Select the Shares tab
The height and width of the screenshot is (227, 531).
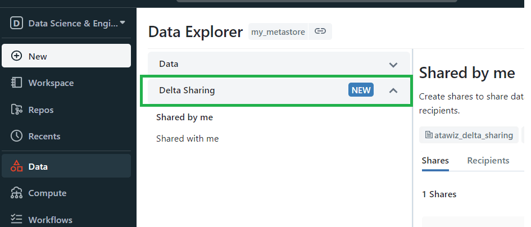coord(435,160)
